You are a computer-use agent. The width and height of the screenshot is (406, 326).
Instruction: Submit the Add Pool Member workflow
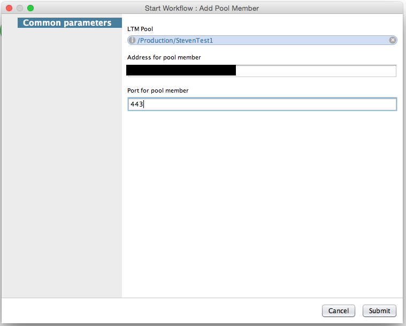(x=379, y=310)
